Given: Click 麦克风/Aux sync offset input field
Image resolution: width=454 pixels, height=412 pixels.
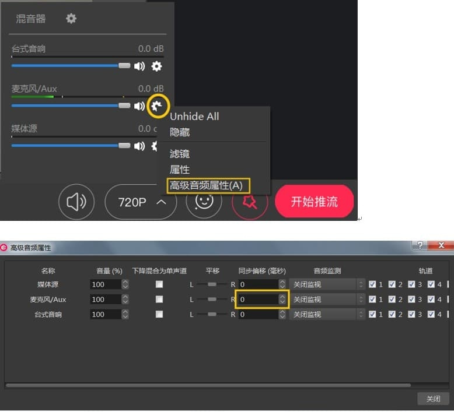Looking at the screenshot, I should (259, 300).
